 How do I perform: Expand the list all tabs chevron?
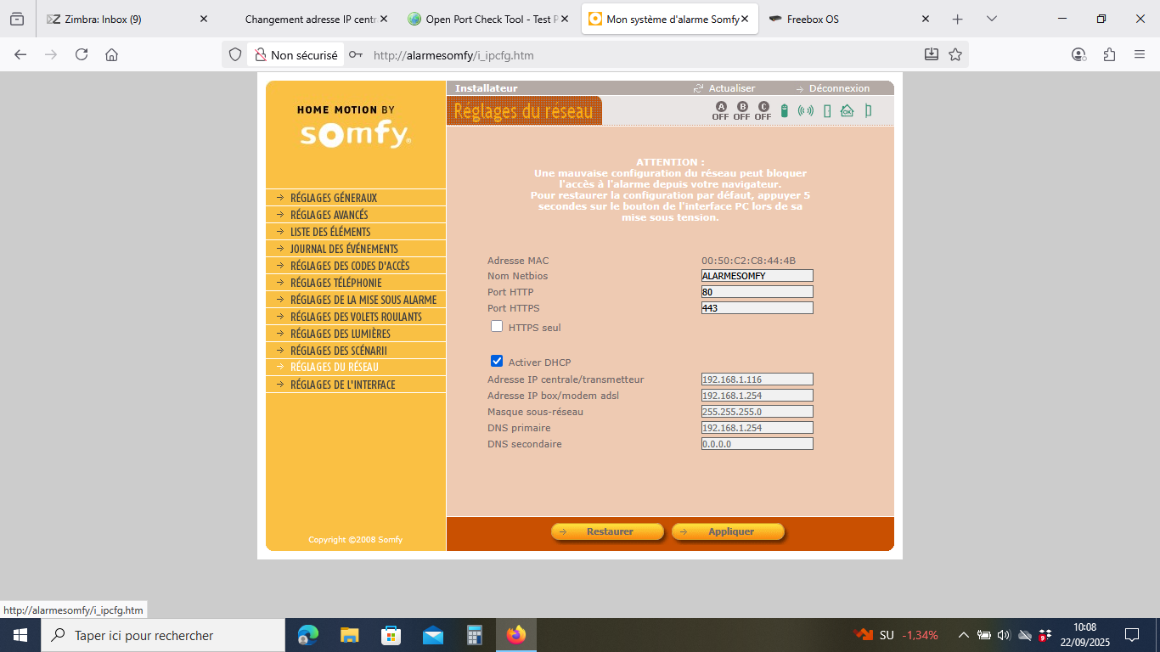tap(992, 19)
